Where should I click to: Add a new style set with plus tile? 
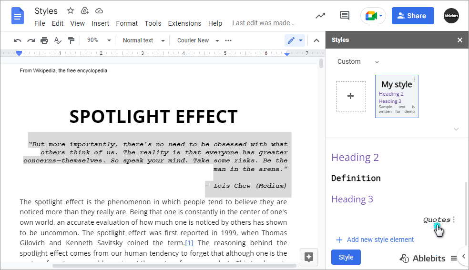351,96
